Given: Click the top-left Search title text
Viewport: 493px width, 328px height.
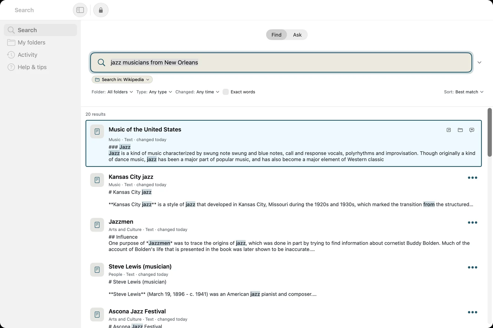Looking at the screenshot, I should [24, 10].
